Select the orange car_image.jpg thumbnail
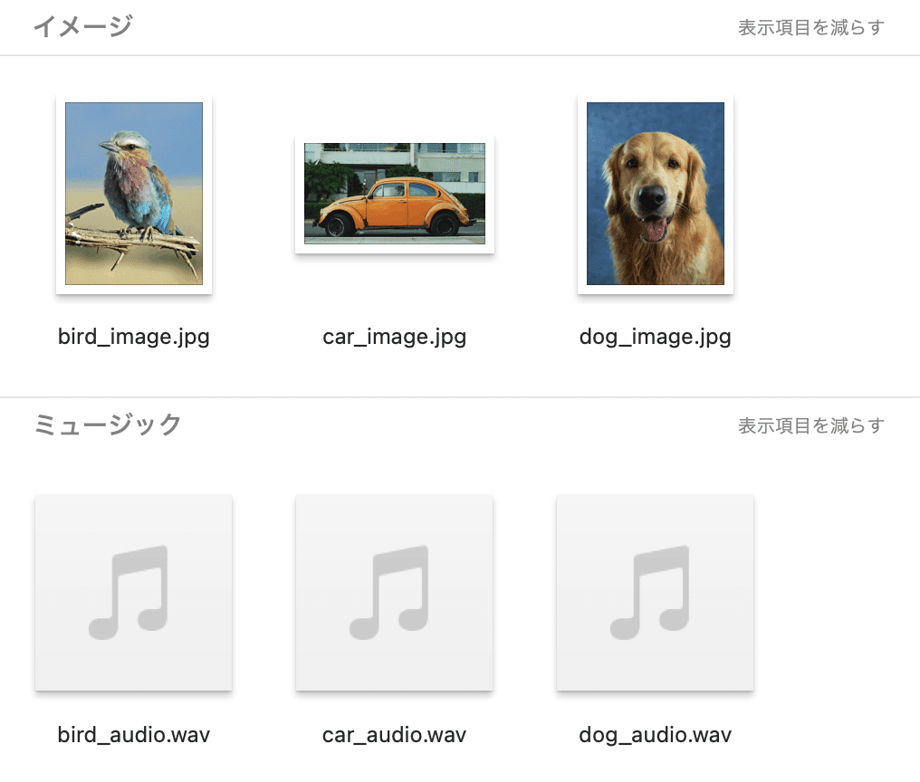This screenshot has height=782, width=920. click(394, 194)
